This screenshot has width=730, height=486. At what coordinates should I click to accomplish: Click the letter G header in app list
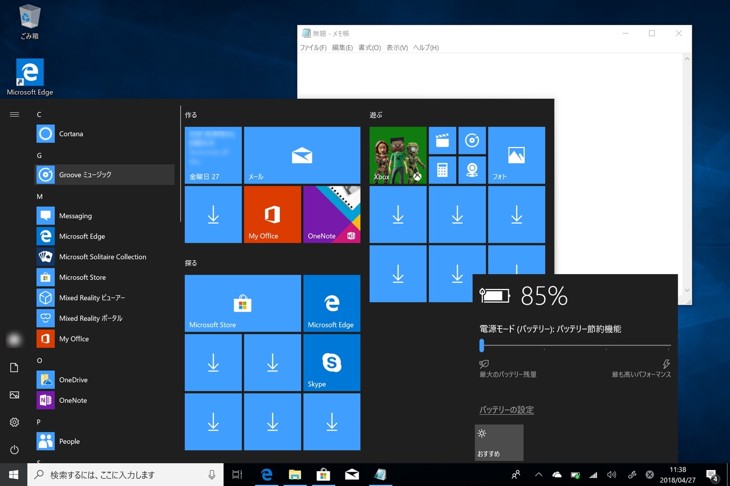point(39,156)
